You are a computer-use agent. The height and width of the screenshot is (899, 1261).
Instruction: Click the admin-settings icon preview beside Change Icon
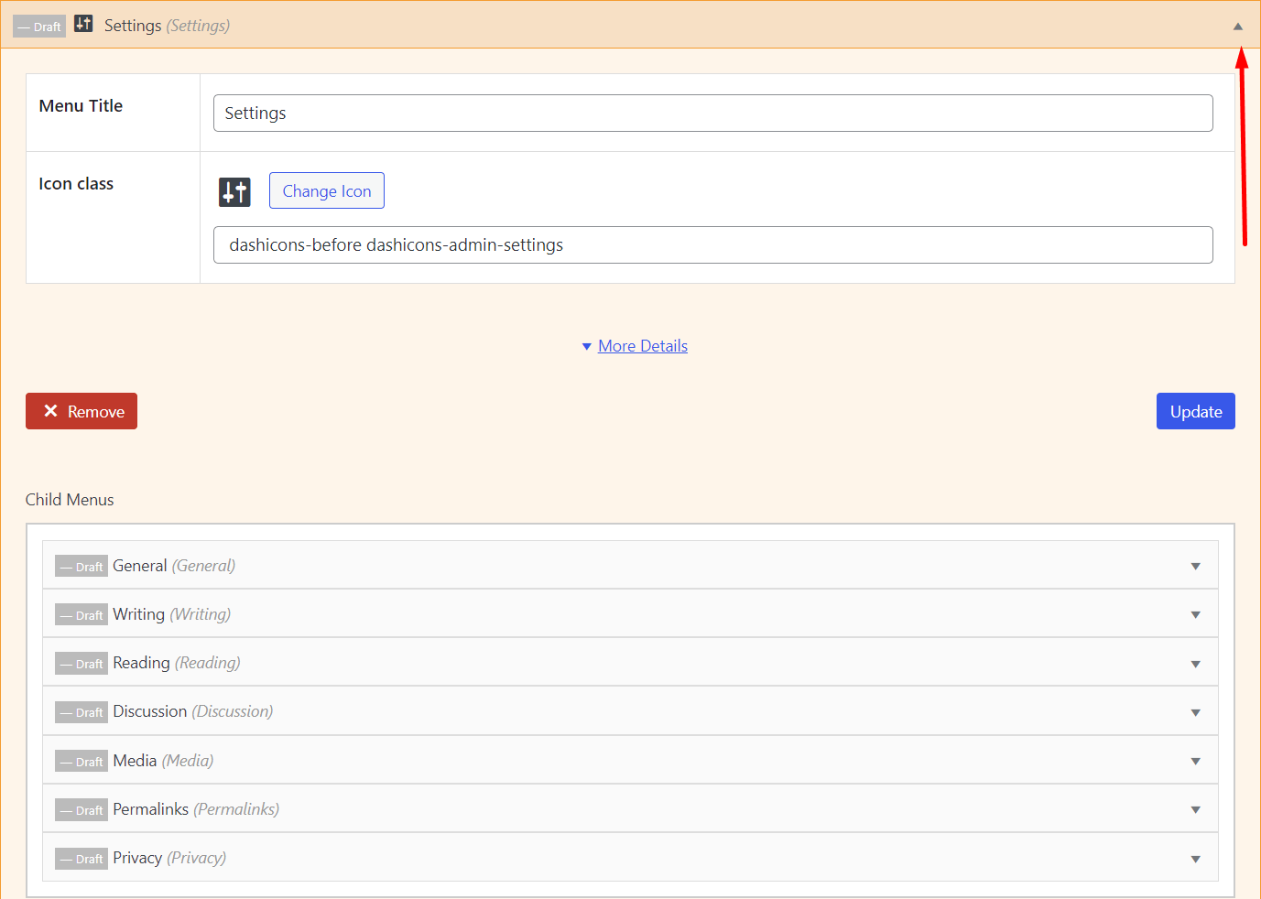pos(234,191)
